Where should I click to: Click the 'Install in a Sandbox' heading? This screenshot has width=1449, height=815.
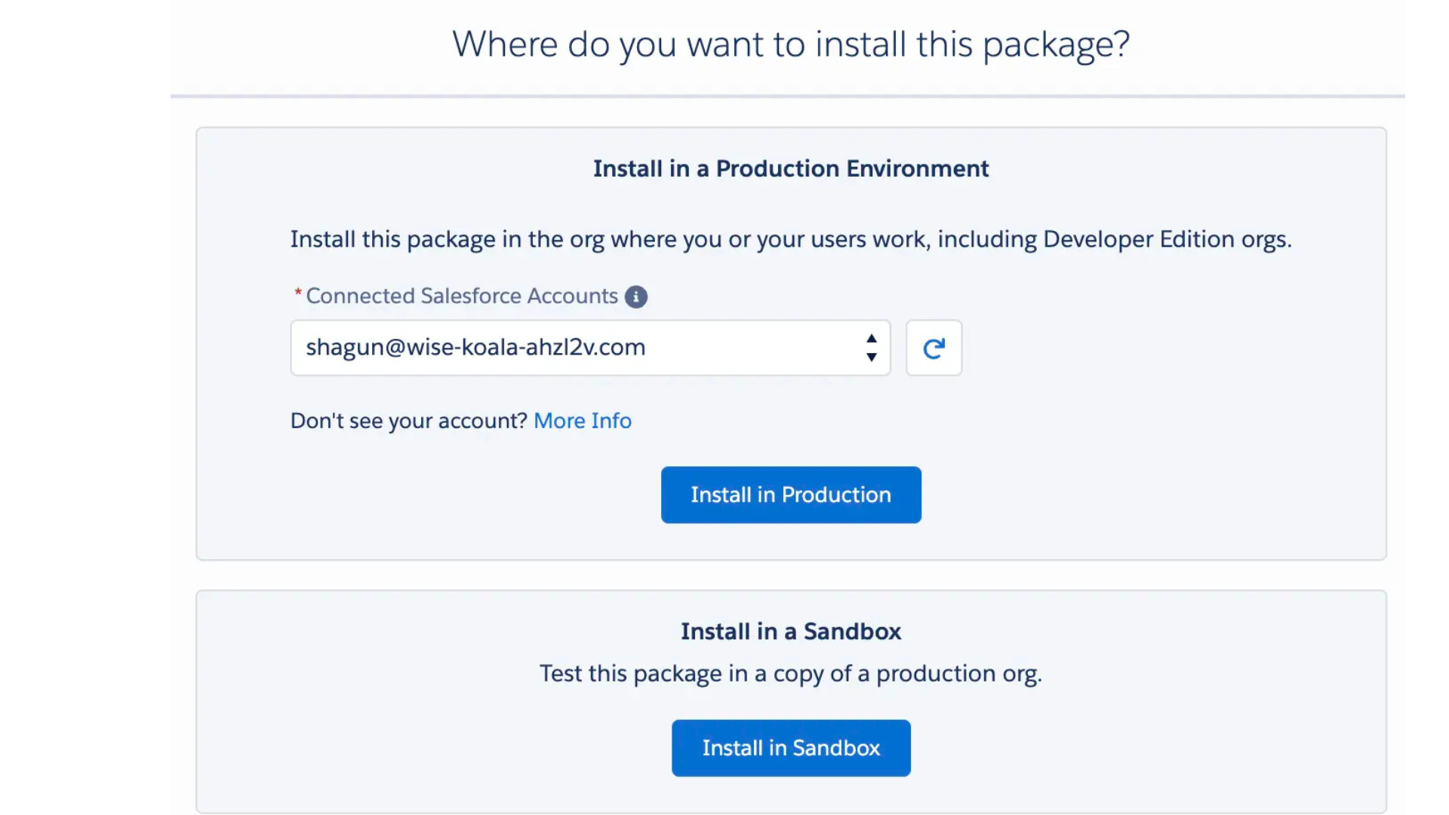coord(790,631)
